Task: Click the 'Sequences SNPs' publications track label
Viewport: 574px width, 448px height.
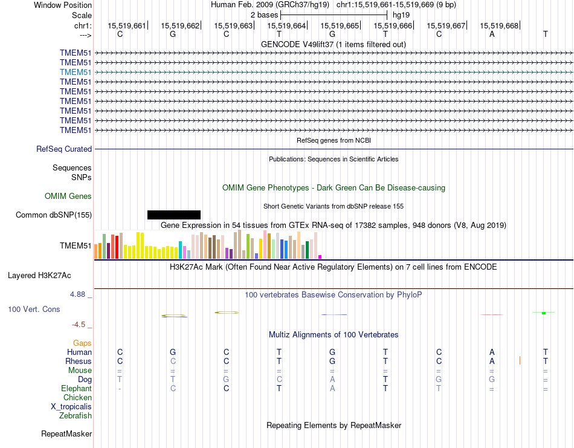Action: [x=72, y=172]
